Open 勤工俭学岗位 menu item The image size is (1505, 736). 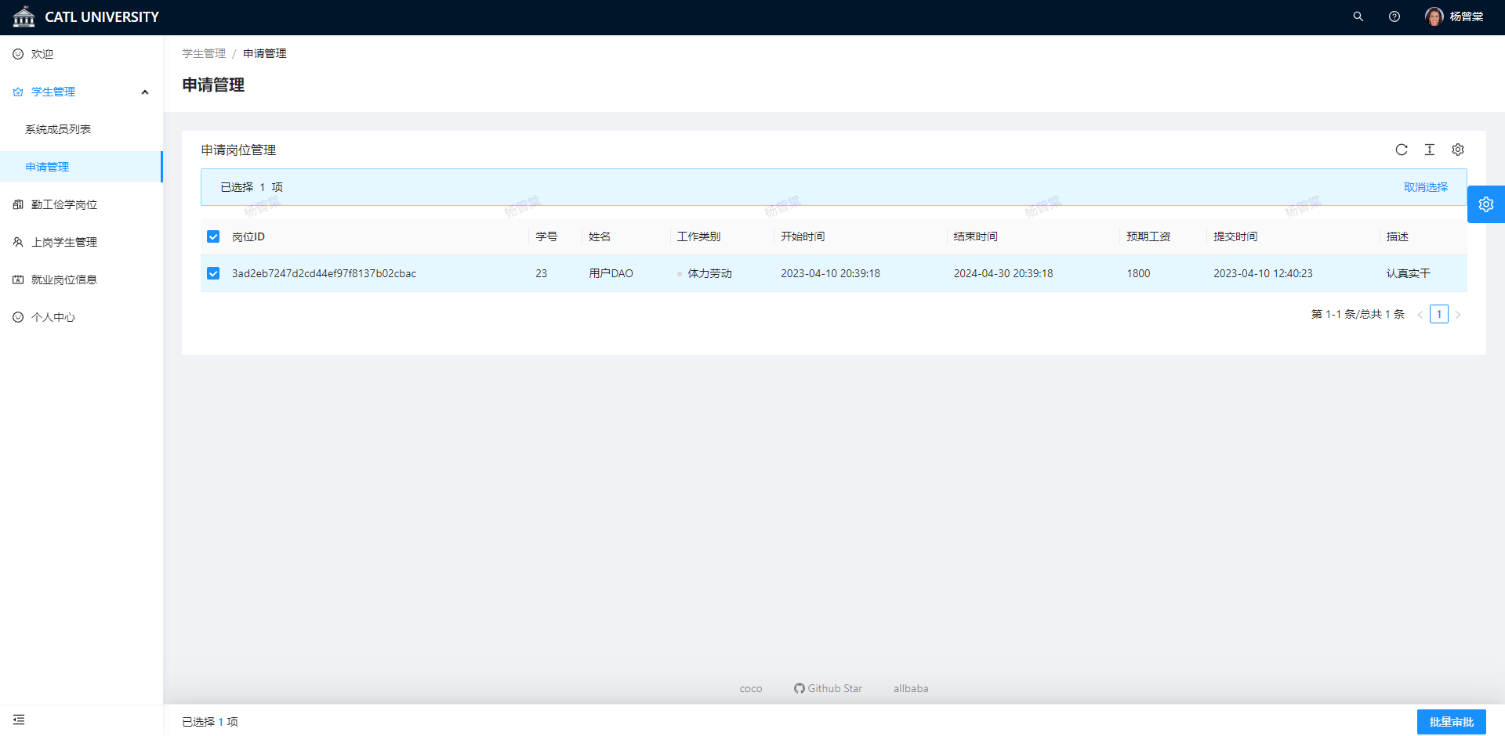pos(82,204)
